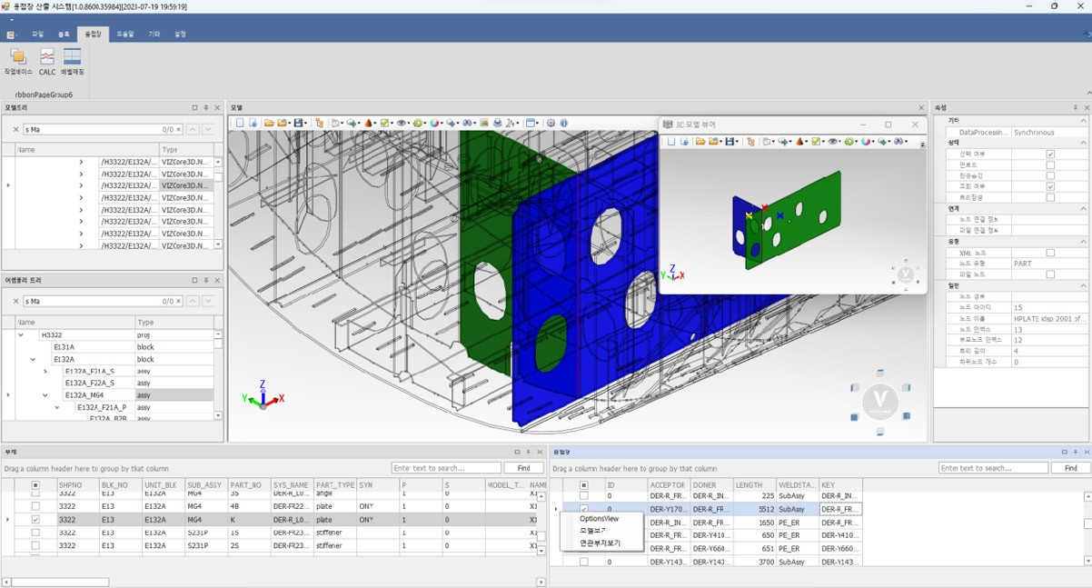Screen dimensions: 1092x588
Task: Click the color wheel icon in main model toolbar
Action: [x=435, y=123]
